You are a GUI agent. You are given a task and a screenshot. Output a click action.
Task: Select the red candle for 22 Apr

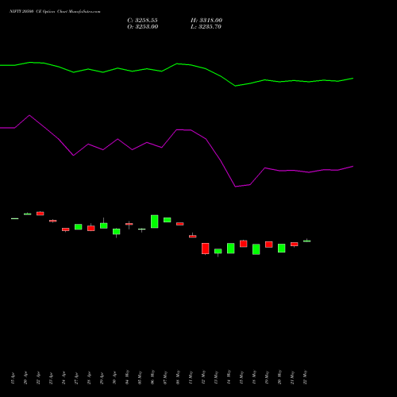[40, 214]
